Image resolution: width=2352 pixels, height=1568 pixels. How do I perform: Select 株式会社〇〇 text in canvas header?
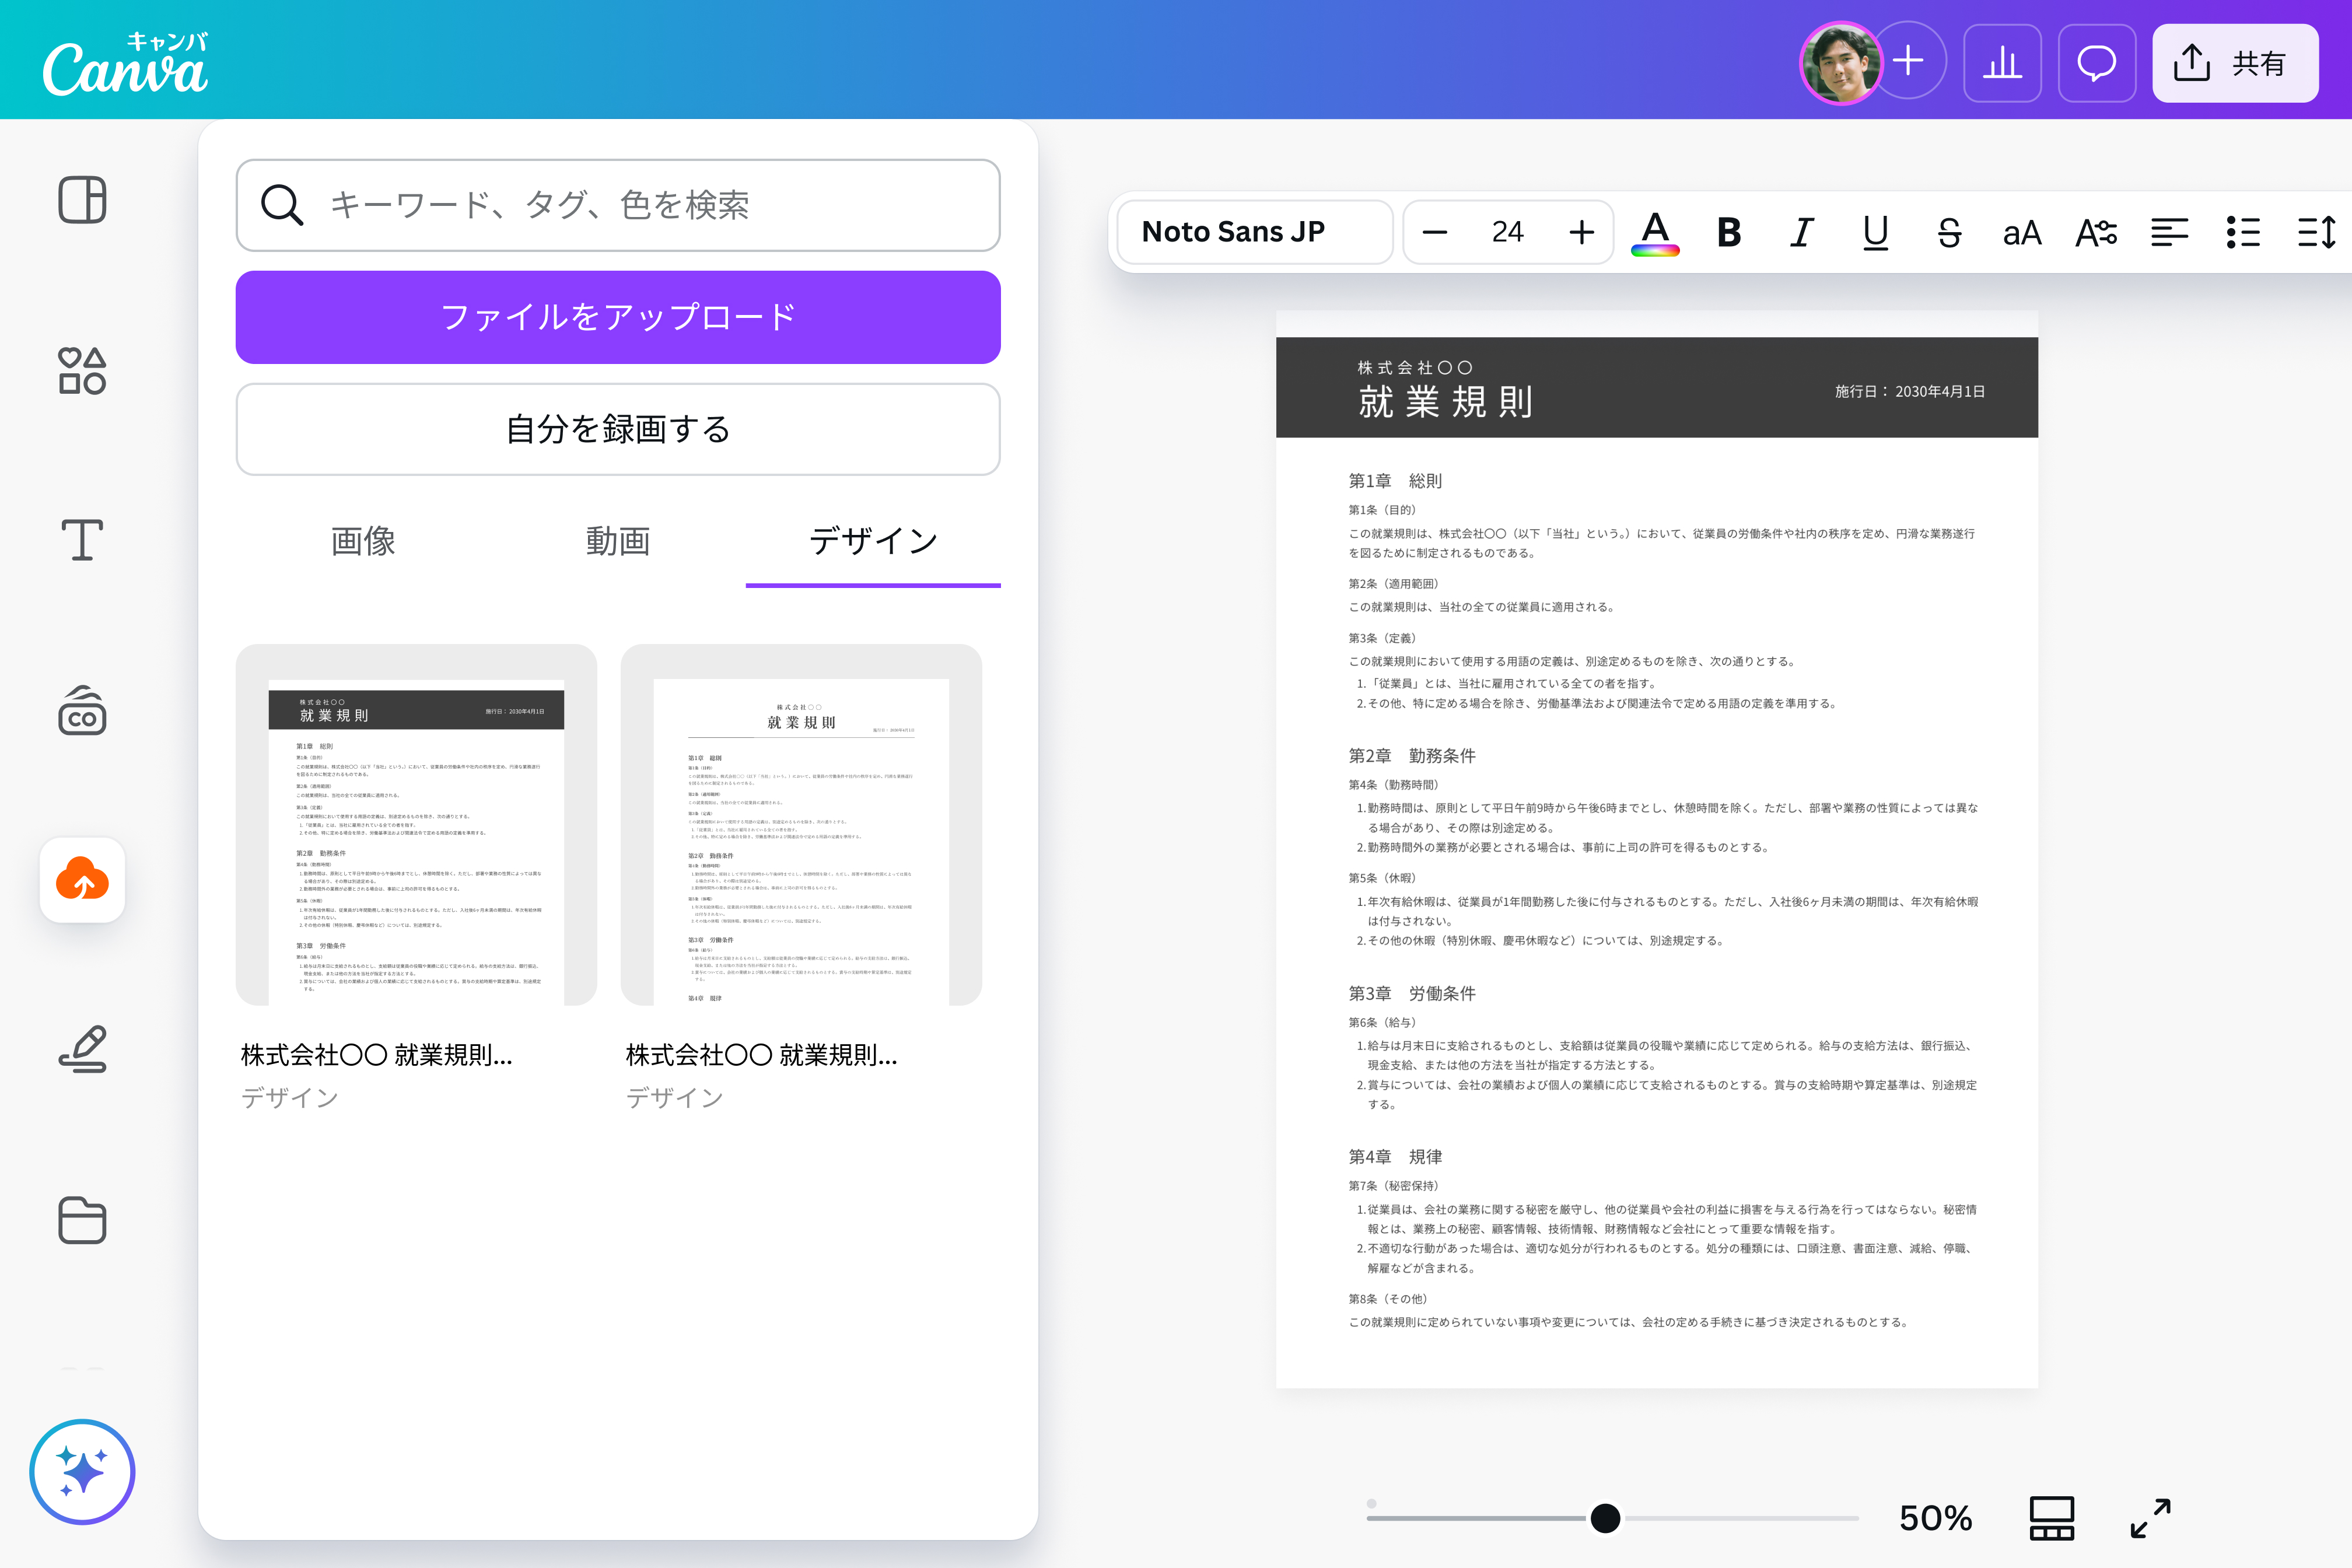tap(1415, 367)
